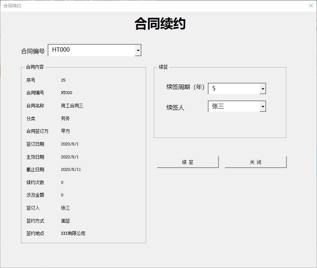Expand the 续签人 dropdown arrow

pyautogui.click(x=263, y=106)
